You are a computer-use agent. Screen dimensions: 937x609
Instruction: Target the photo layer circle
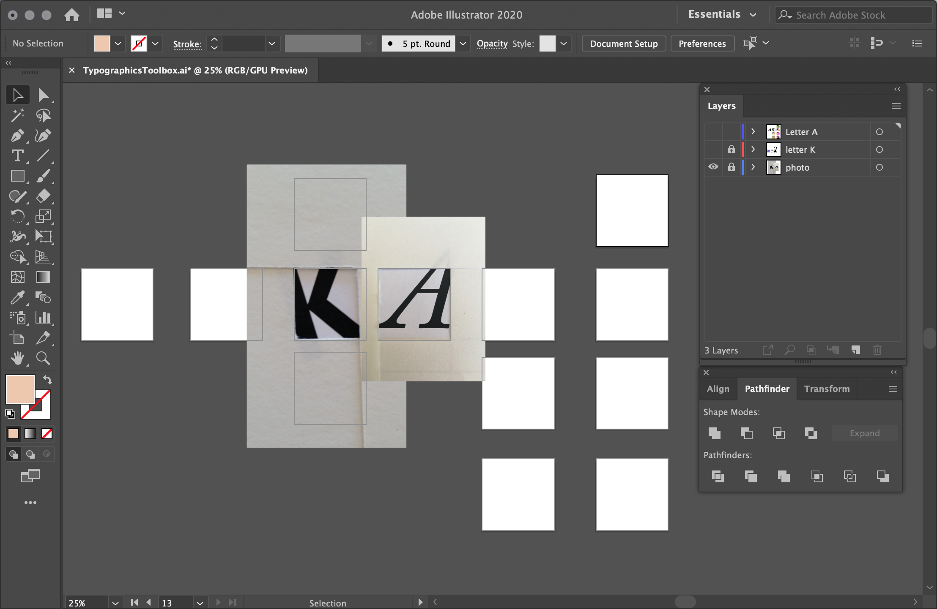point(879,167)
